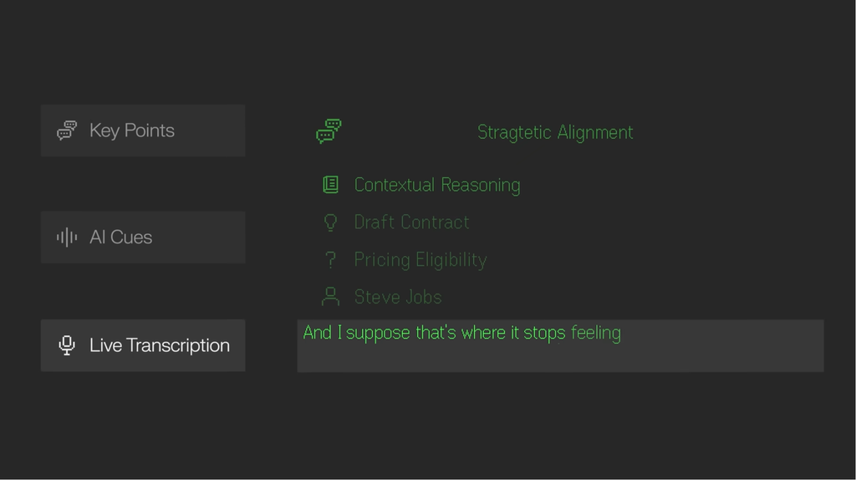The width and height of the screenshot is (856, 480).
Task: Click the green chat bubbles header icon
Action: [x=329, y=131]
